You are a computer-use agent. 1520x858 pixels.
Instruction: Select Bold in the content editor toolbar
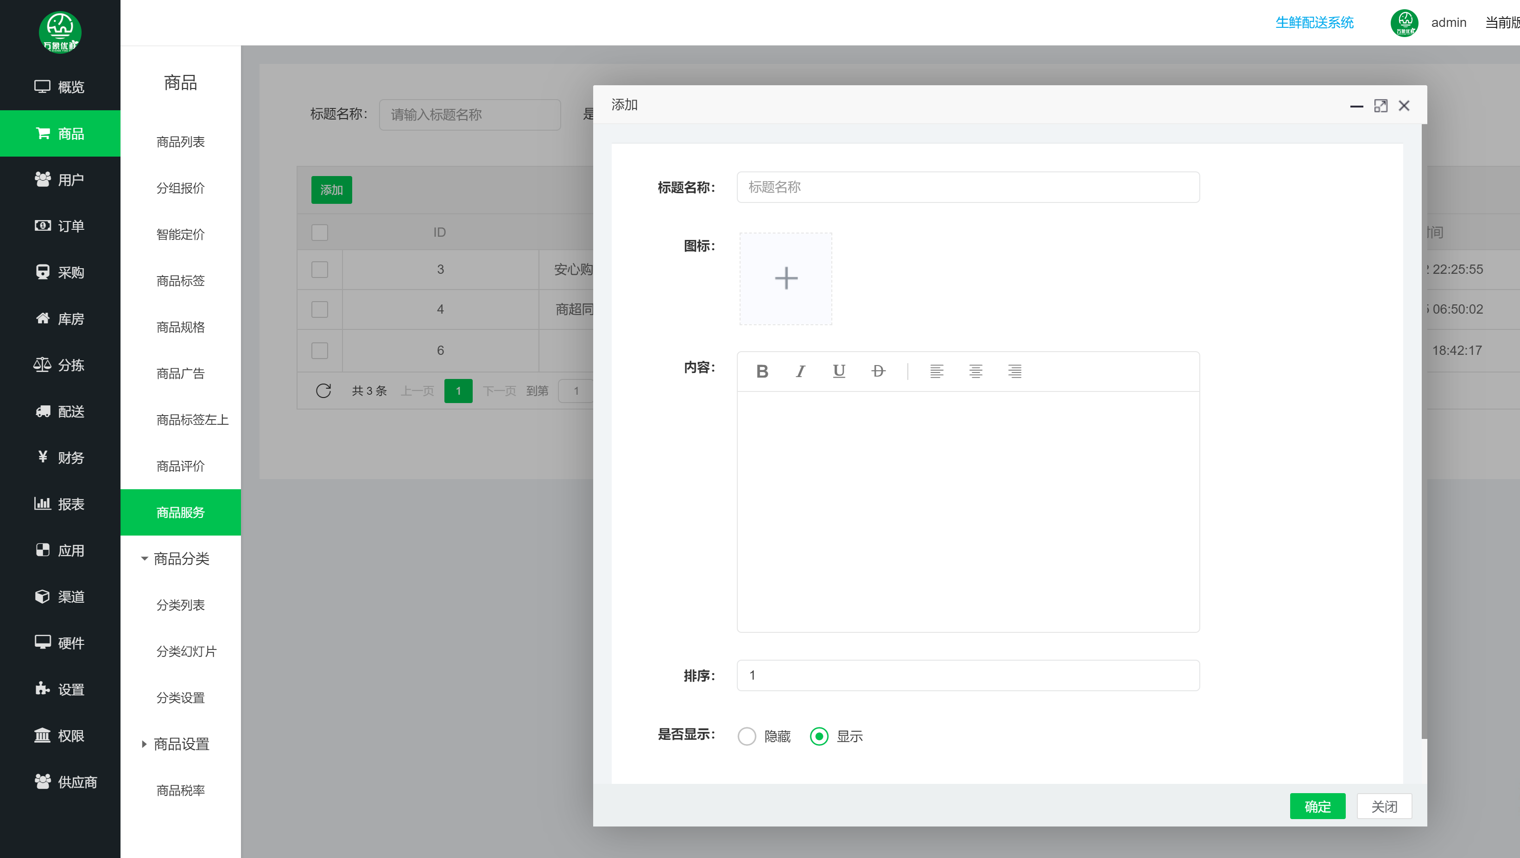762,371
